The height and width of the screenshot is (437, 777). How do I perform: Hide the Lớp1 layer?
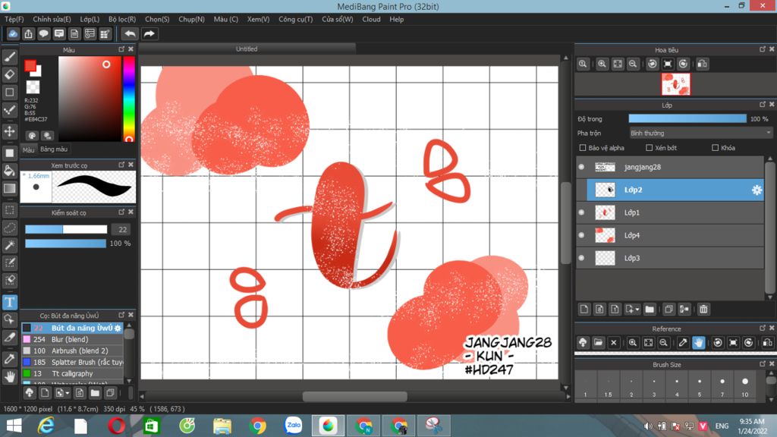[582, 212]
